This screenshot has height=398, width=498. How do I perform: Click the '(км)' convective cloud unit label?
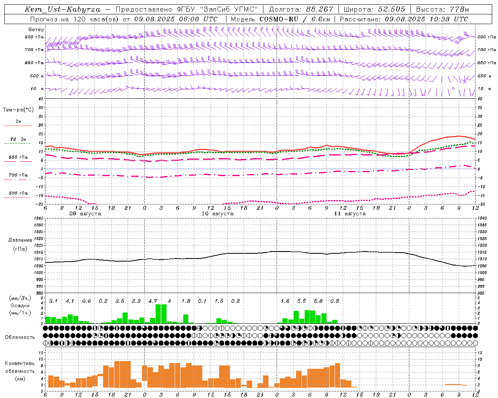(20, 379)
